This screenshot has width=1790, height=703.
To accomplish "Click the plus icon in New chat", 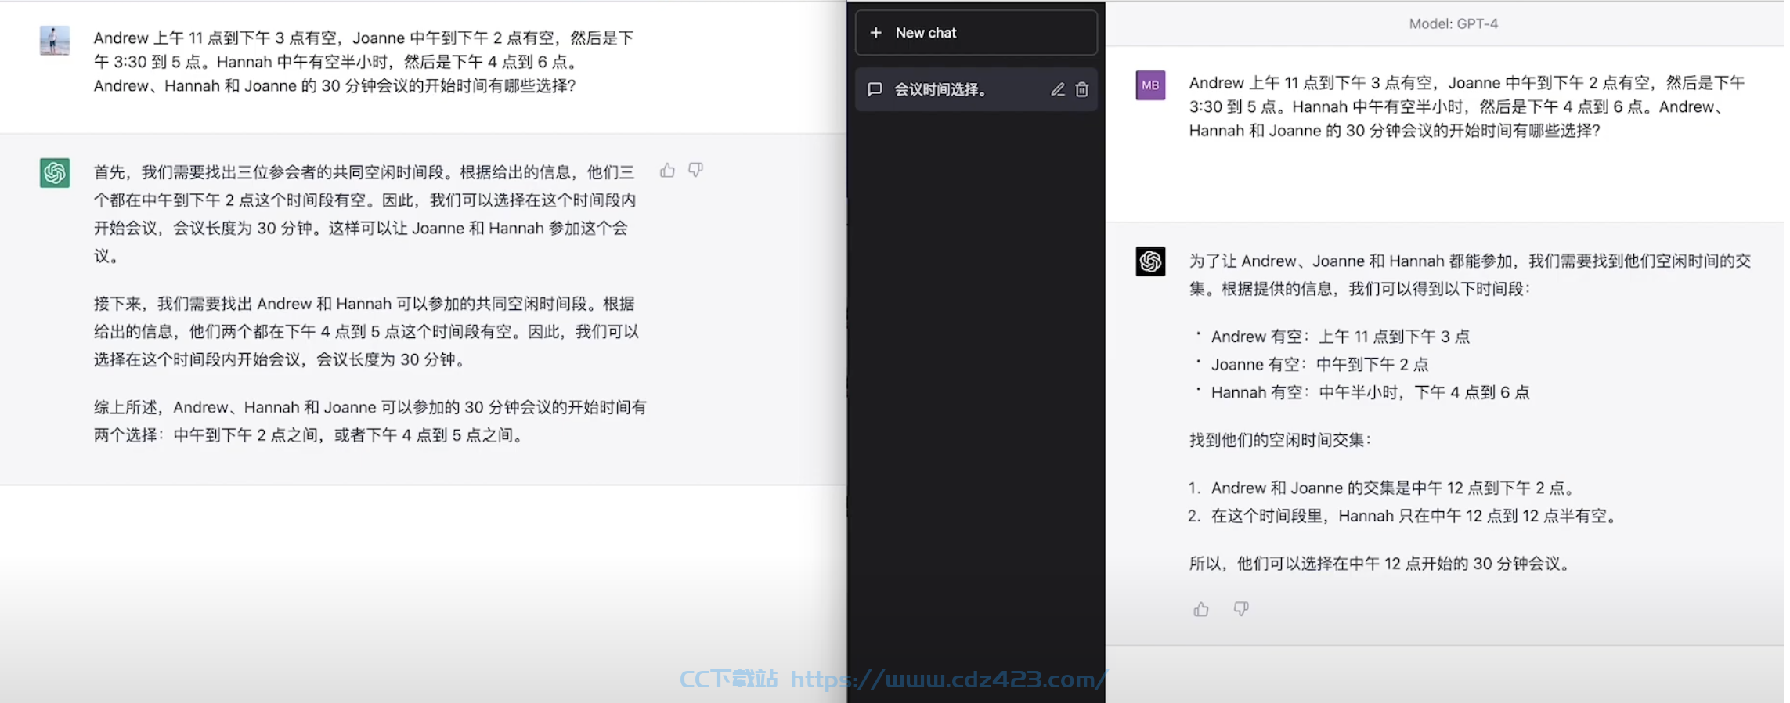I will (x=876, y=33).
